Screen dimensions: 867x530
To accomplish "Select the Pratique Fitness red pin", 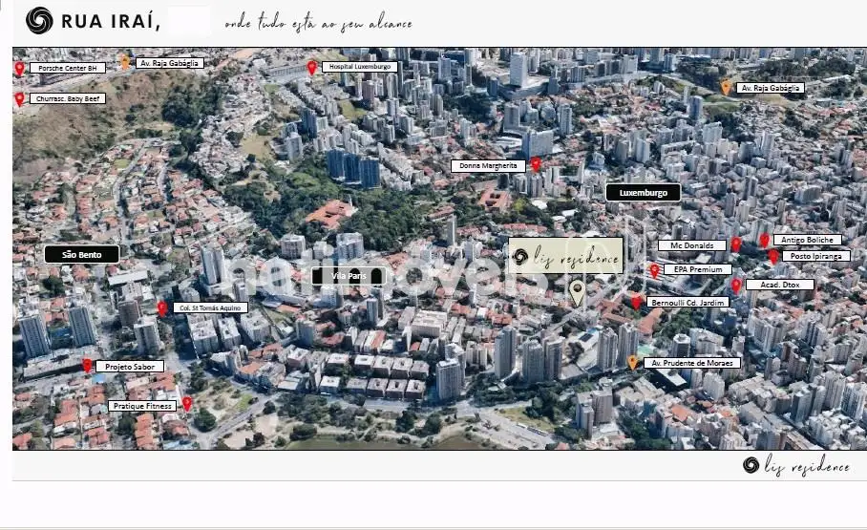I will coord(187,403).
